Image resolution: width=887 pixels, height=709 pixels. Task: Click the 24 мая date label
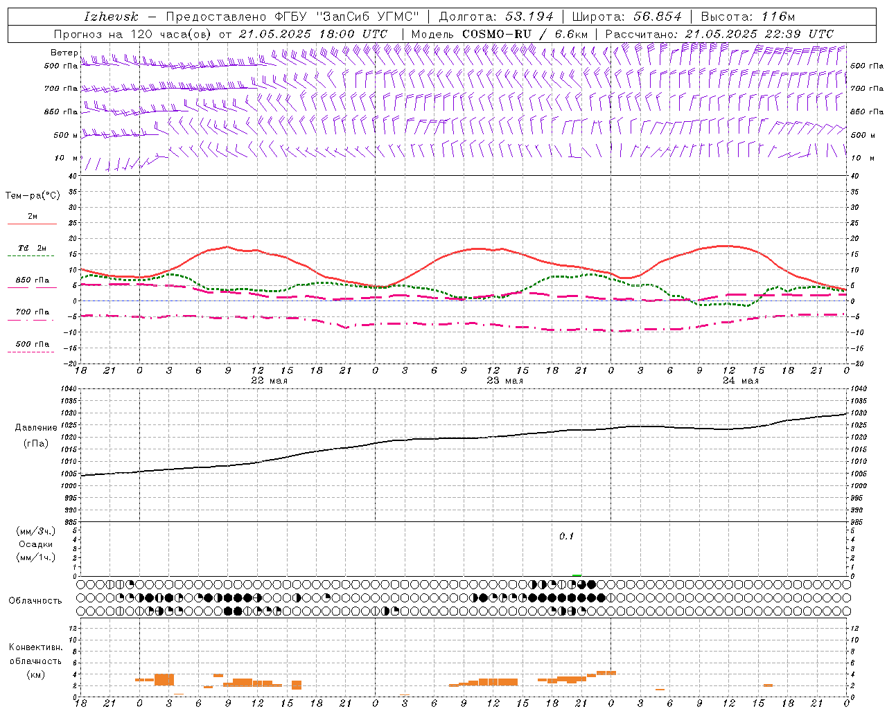tap(740, 381)
